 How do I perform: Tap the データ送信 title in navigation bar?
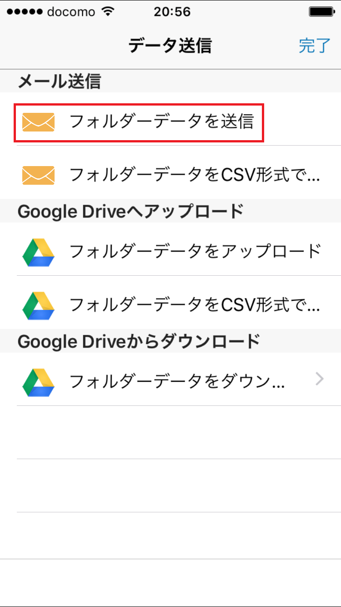[170, 46]
